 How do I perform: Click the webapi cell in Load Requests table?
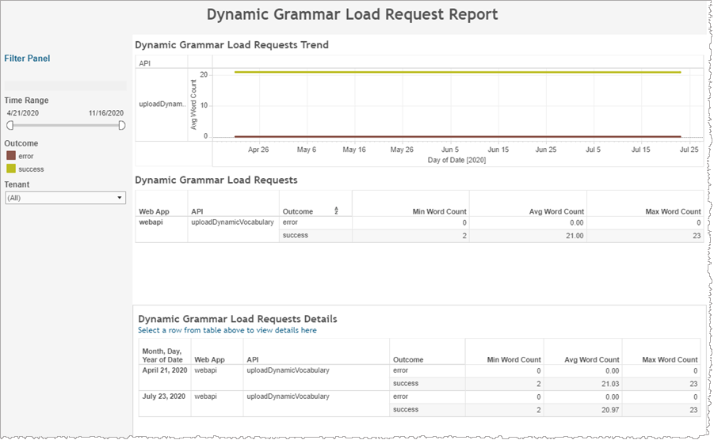pyautogui.click(x=151, y=222)
